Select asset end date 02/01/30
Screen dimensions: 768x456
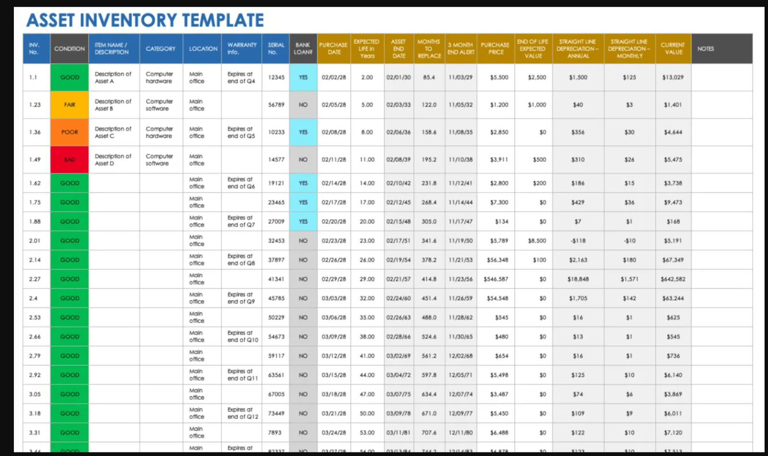point(398,77)
